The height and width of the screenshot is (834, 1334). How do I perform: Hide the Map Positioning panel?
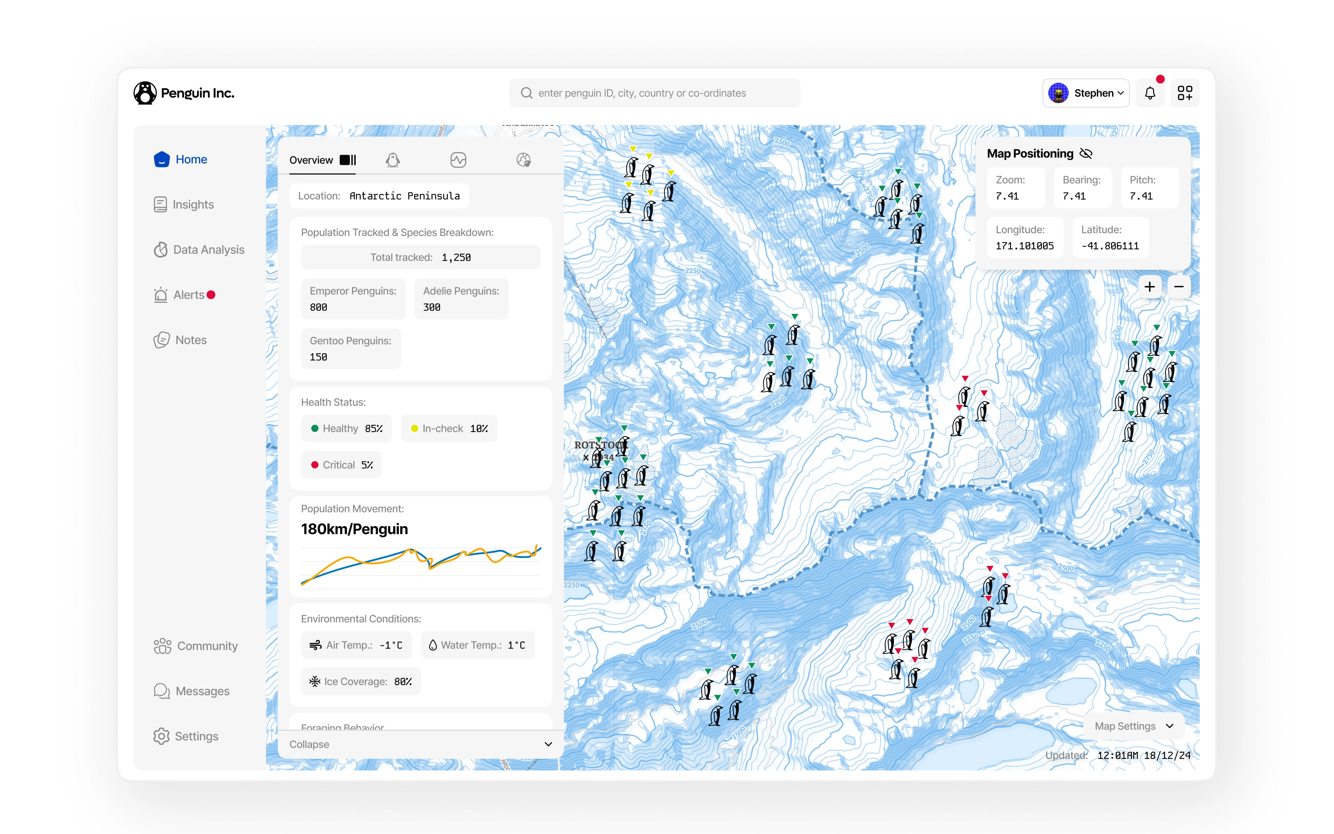click(x=1085, y=153)
